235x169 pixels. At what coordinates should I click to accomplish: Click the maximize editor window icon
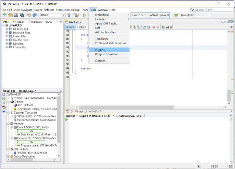tap(232, 21)
